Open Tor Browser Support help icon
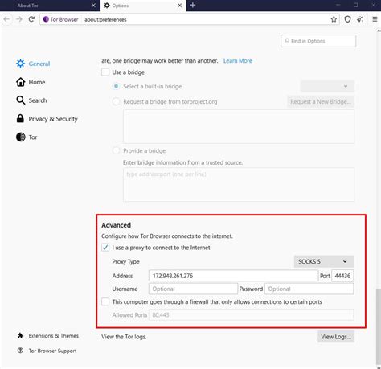This screenshot has height=369, width=381. 20,351
